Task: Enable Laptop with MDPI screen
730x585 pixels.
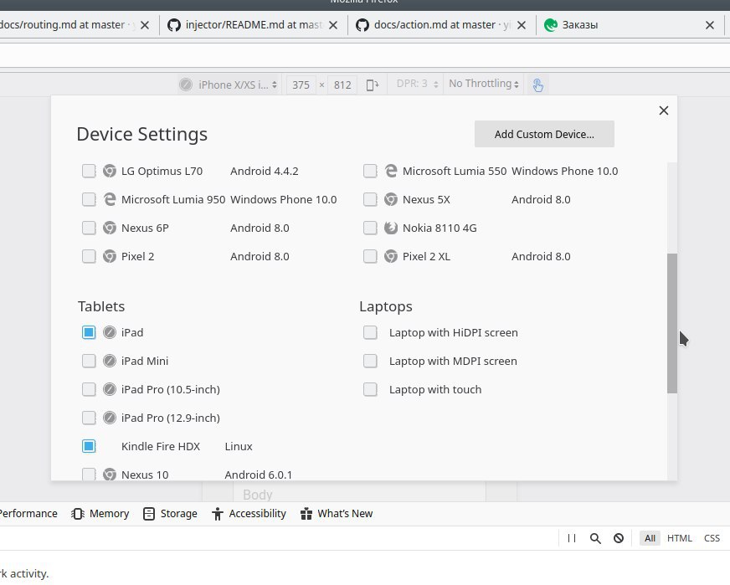Action: (370, 361)
